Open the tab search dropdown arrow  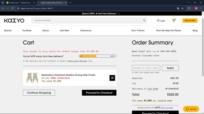coord(3,3)
